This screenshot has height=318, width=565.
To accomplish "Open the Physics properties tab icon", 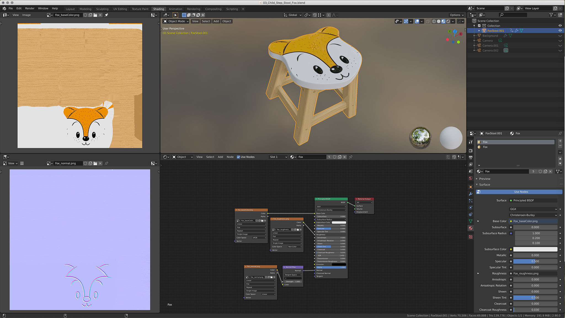I will pos(471,207).
